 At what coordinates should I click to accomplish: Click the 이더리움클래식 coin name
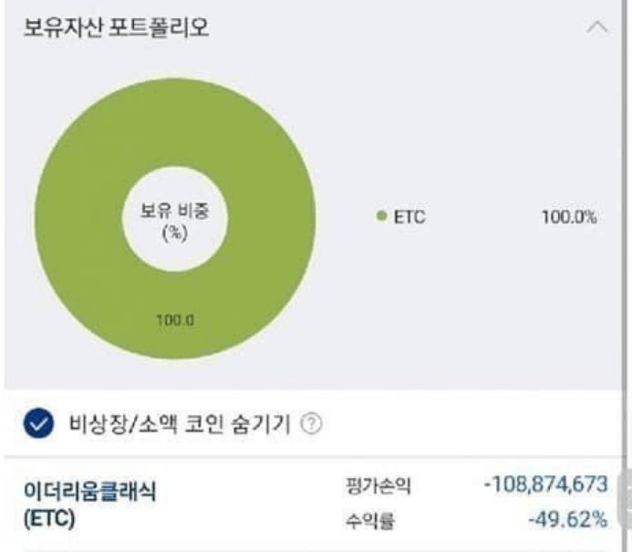89,491
